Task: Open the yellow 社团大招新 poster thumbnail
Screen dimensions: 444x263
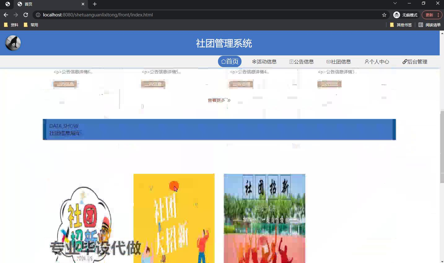Action: 174,218
